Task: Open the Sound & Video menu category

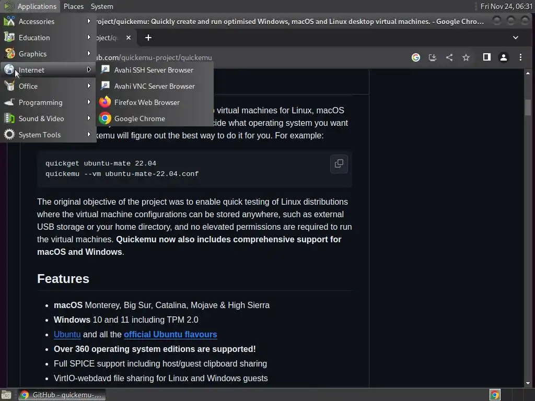Action: (48, 119)
